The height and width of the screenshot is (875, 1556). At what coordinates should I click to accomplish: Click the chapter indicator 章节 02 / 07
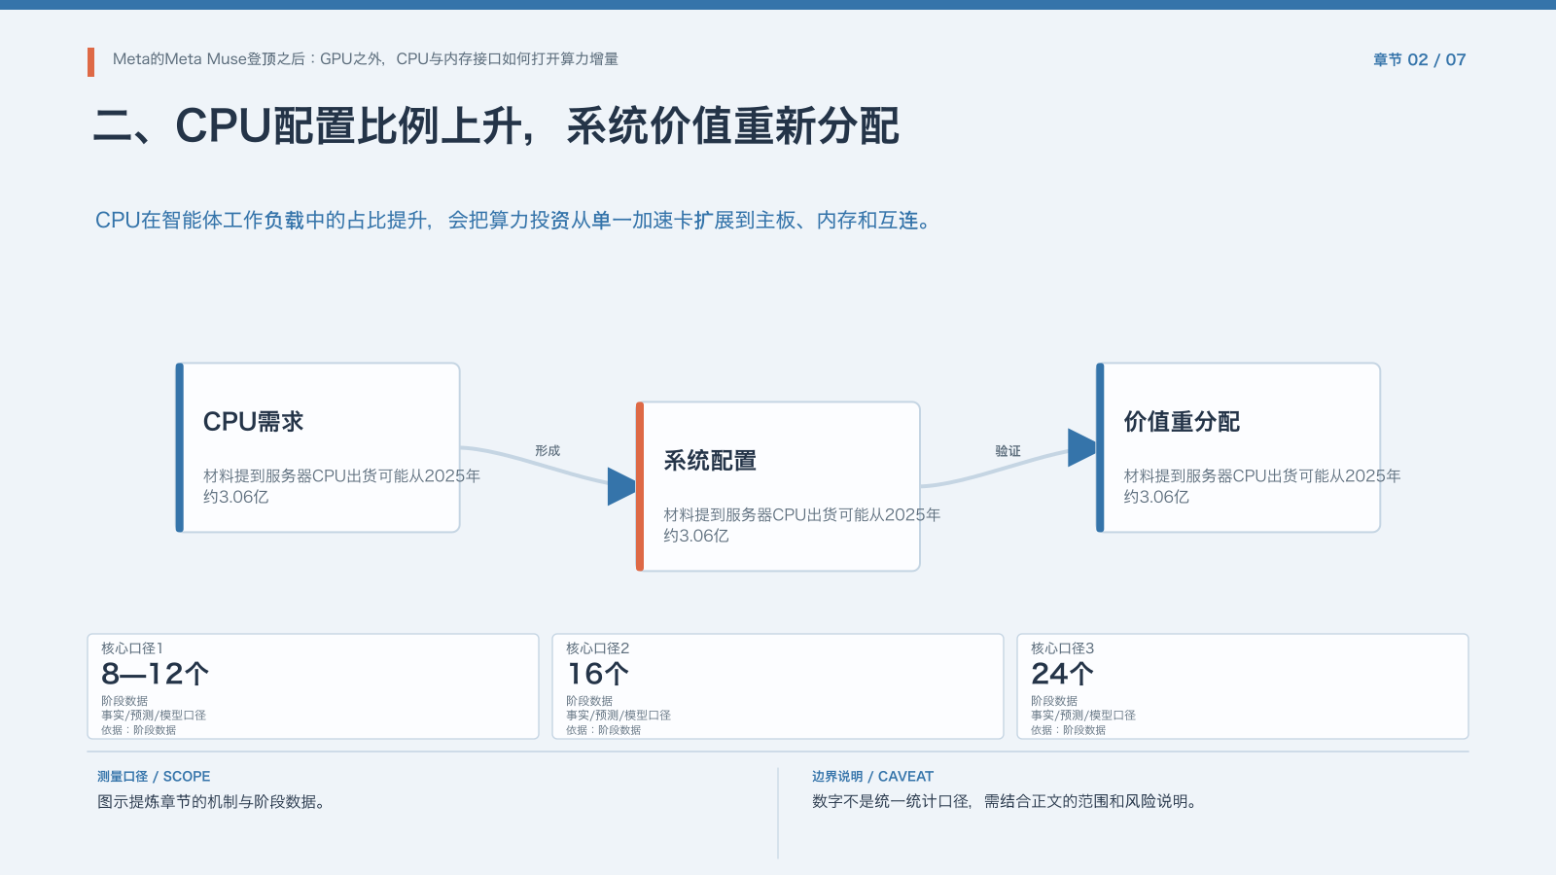click(1419, 60)
